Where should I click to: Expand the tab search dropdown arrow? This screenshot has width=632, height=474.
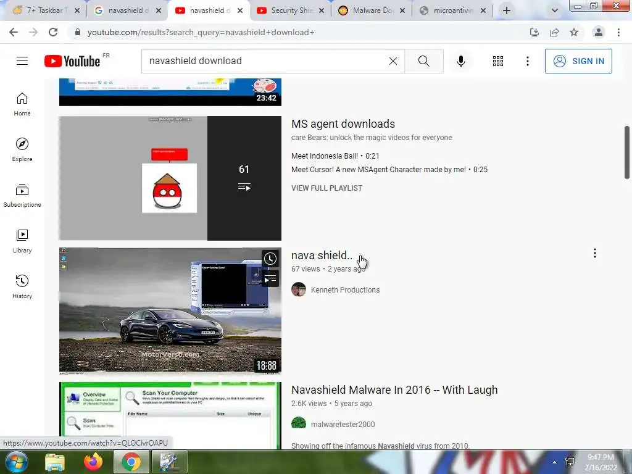(x=555, y=10)
